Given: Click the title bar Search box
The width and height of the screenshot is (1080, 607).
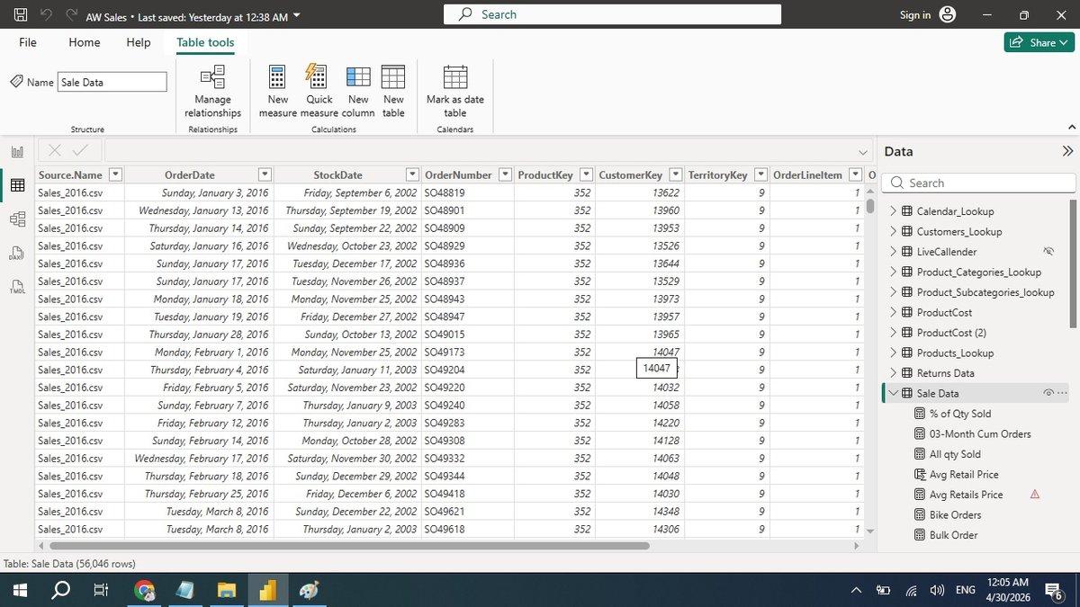Looking at the screenshot, I should click(x=612, y=14).
